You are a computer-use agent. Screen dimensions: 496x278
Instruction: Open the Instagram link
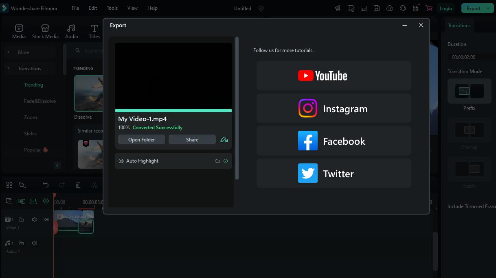pos(334,108)
